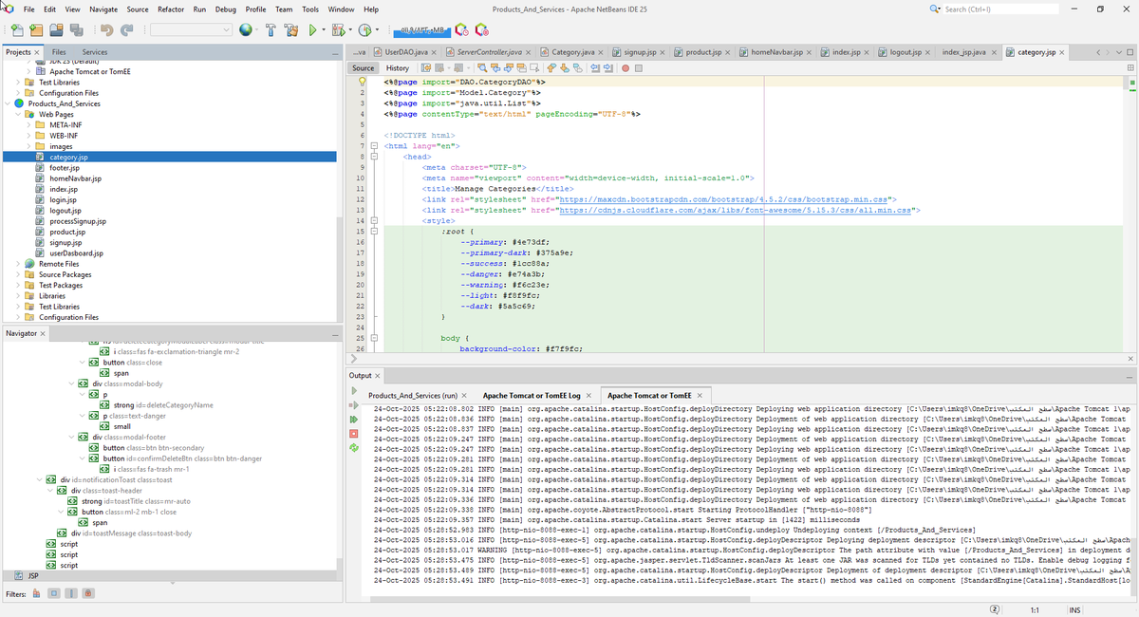Open the bootstrap.min.css stylesheet link
1139x617 pixels.
(x=724, y=200)
